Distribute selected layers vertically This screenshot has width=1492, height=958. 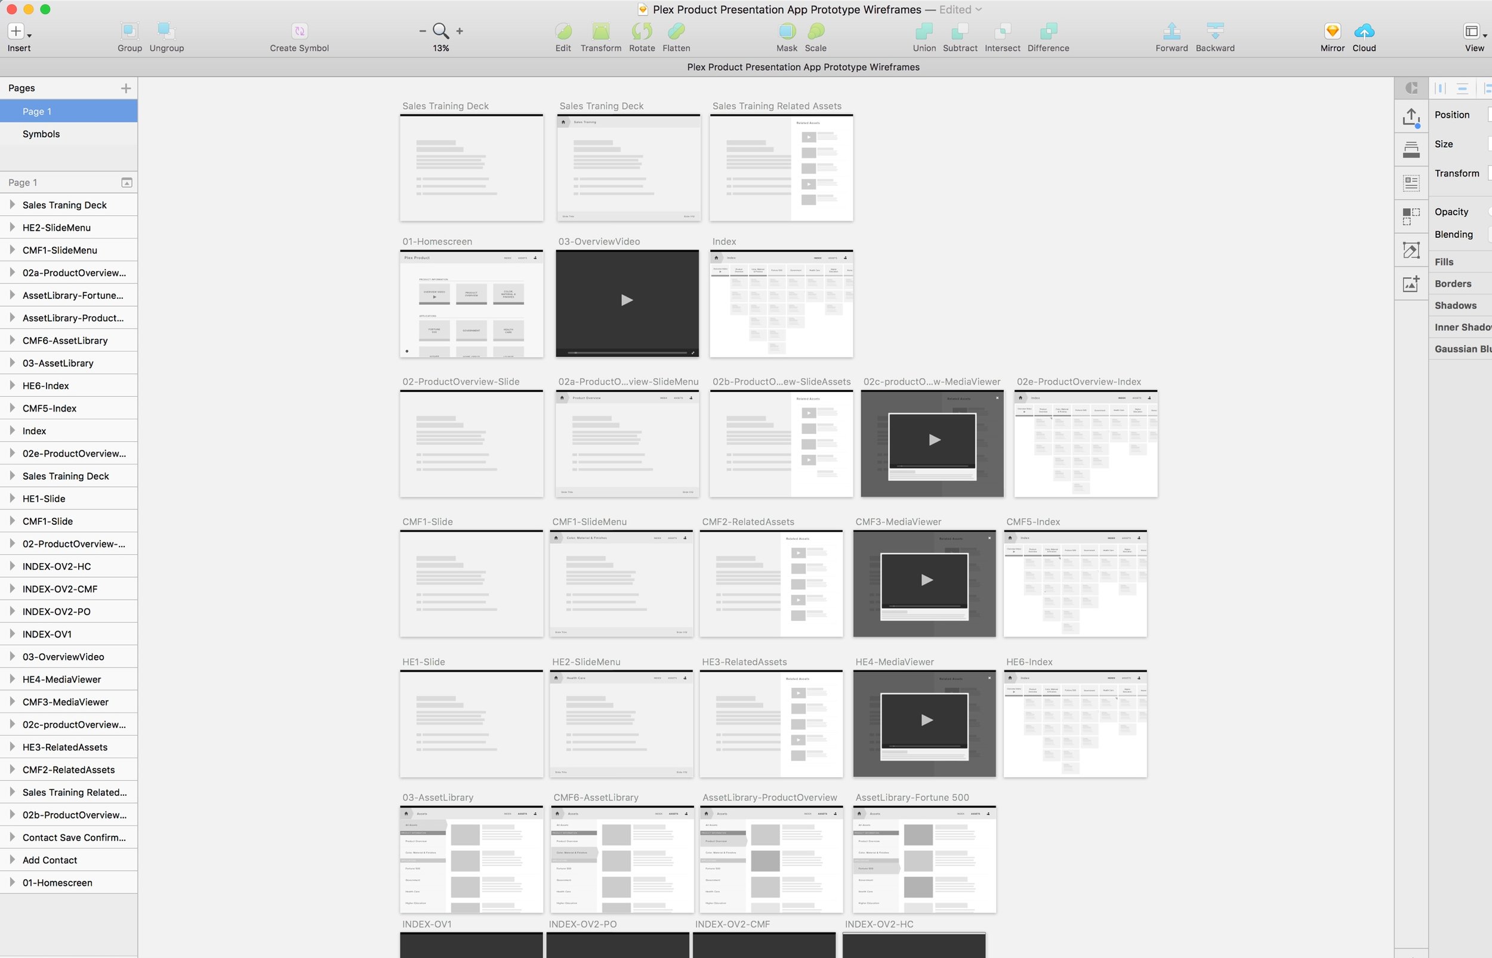point(1462,88)
